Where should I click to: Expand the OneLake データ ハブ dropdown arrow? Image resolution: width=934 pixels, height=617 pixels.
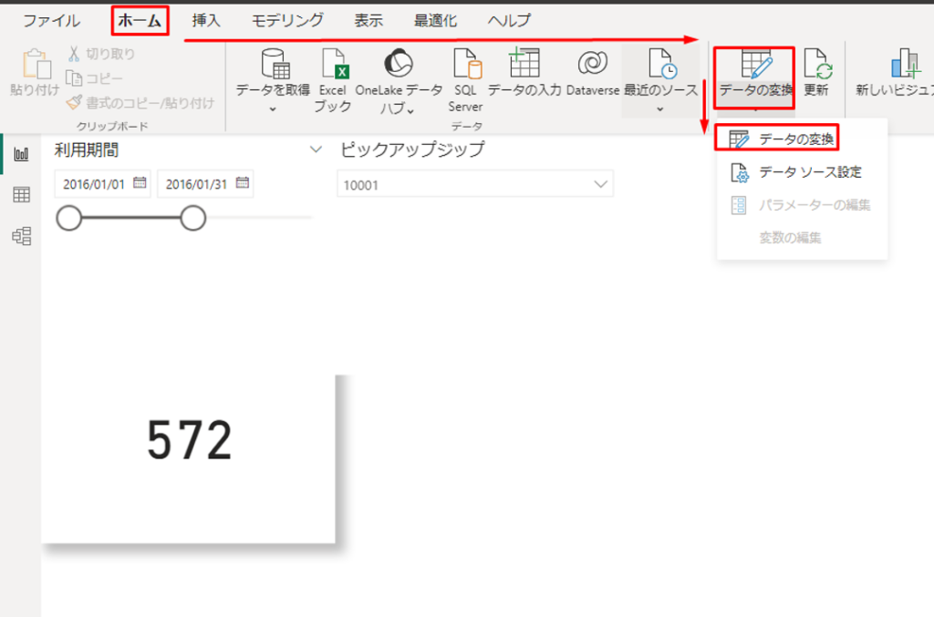pyautogui.click(x=411, y=110)
